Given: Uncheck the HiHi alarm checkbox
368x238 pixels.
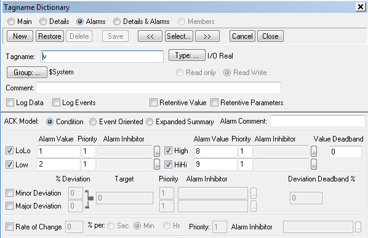Looking at the screenshot, I should coord(168,165).
